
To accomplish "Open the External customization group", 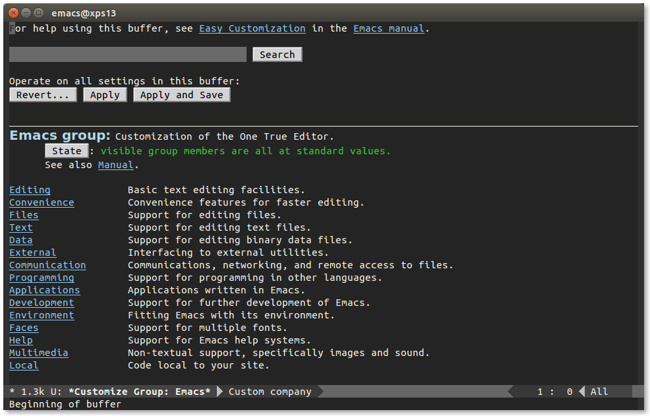I will (33, 253).
